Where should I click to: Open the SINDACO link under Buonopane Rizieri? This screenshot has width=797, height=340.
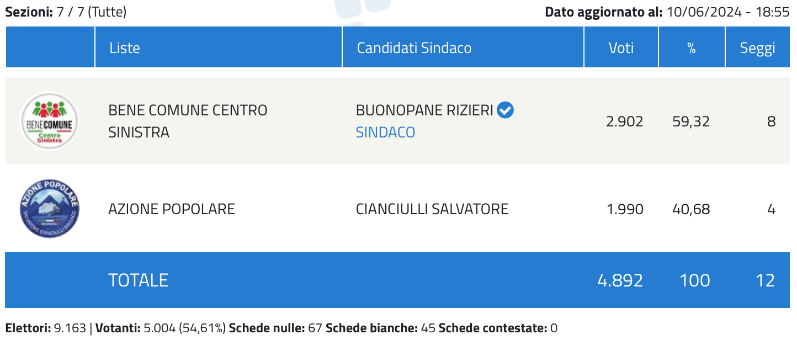pos(385,132)
